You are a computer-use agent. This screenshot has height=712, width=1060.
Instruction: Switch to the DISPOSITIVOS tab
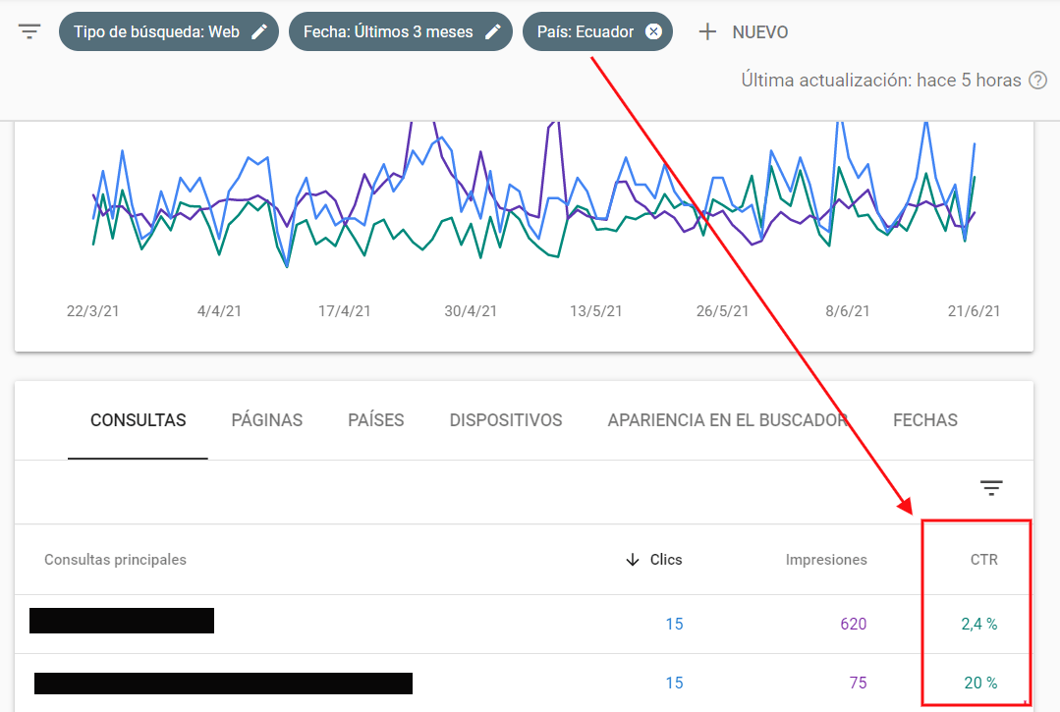[x=506, y=420]
